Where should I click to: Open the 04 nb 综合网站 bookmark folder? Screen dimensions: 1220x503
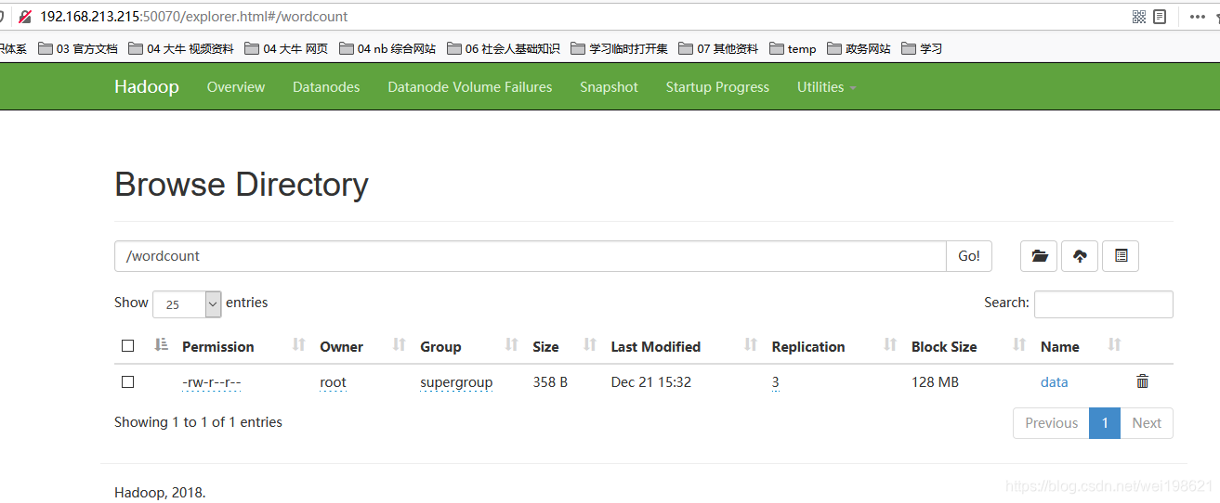point(387,48)
